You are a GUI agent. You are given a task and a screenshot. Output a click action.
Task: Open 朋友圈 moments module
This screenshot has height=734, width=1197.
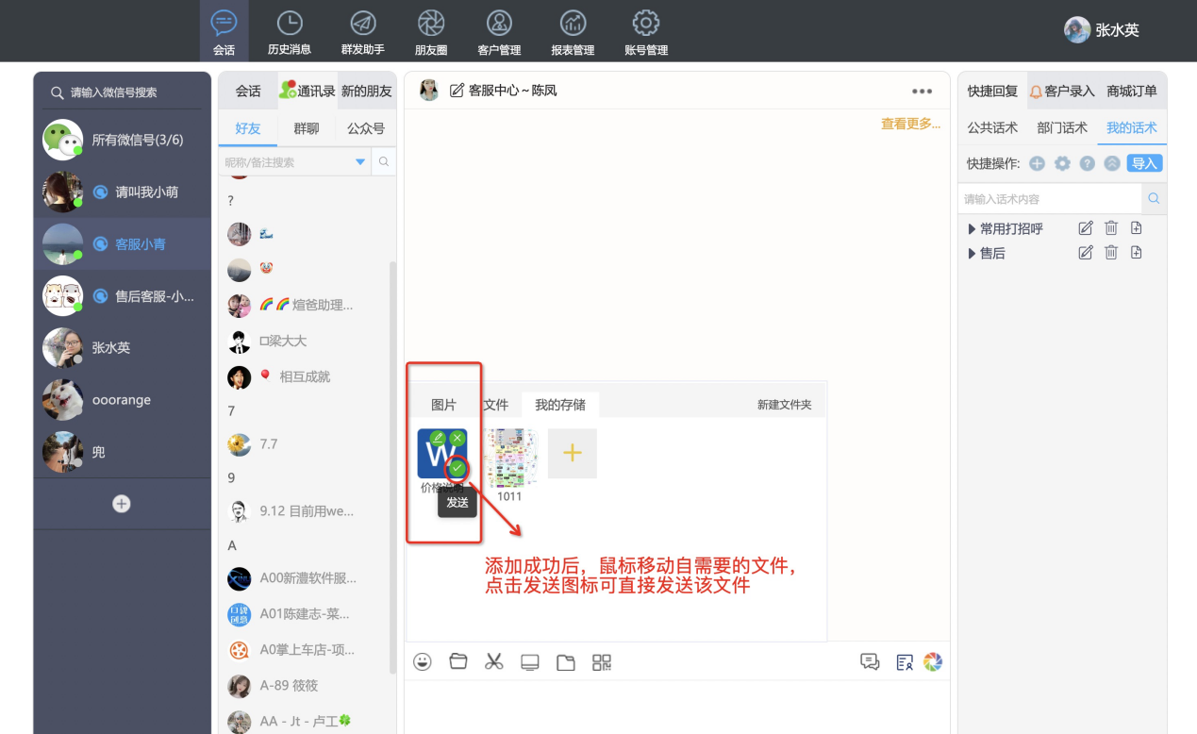430,31
